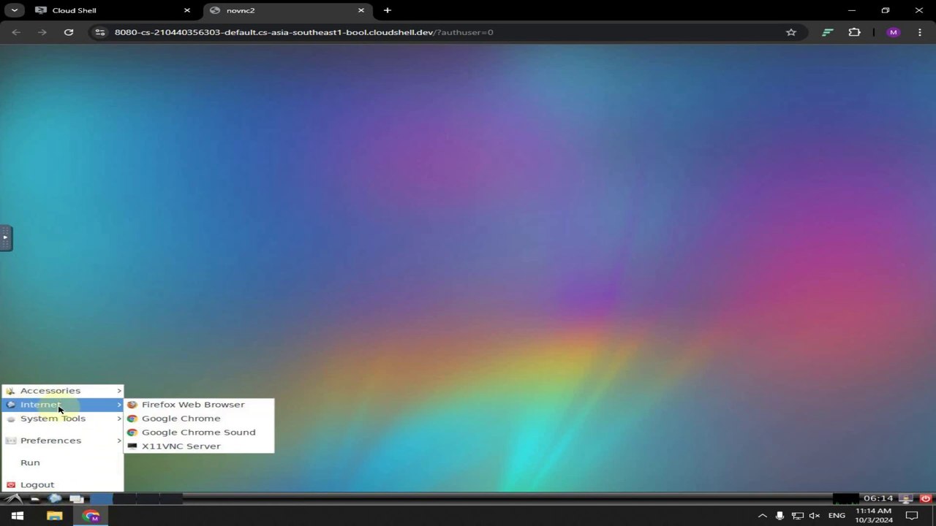This screenshot has width=936, height=526.
Task: Expand the noVNC side control panel handle
Action: pos(6,237)
